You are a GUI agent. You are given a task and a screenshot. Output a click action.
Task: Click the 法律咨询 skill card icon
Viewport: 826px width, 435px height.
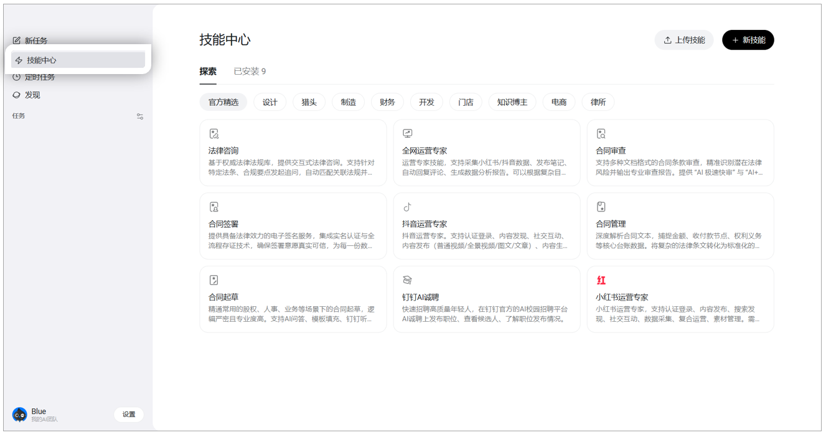pos(214,134)
